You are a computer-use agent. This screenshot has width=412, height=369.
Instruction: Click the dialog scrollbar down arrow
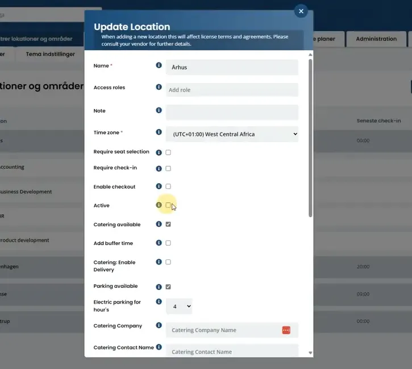coord(310,353)
